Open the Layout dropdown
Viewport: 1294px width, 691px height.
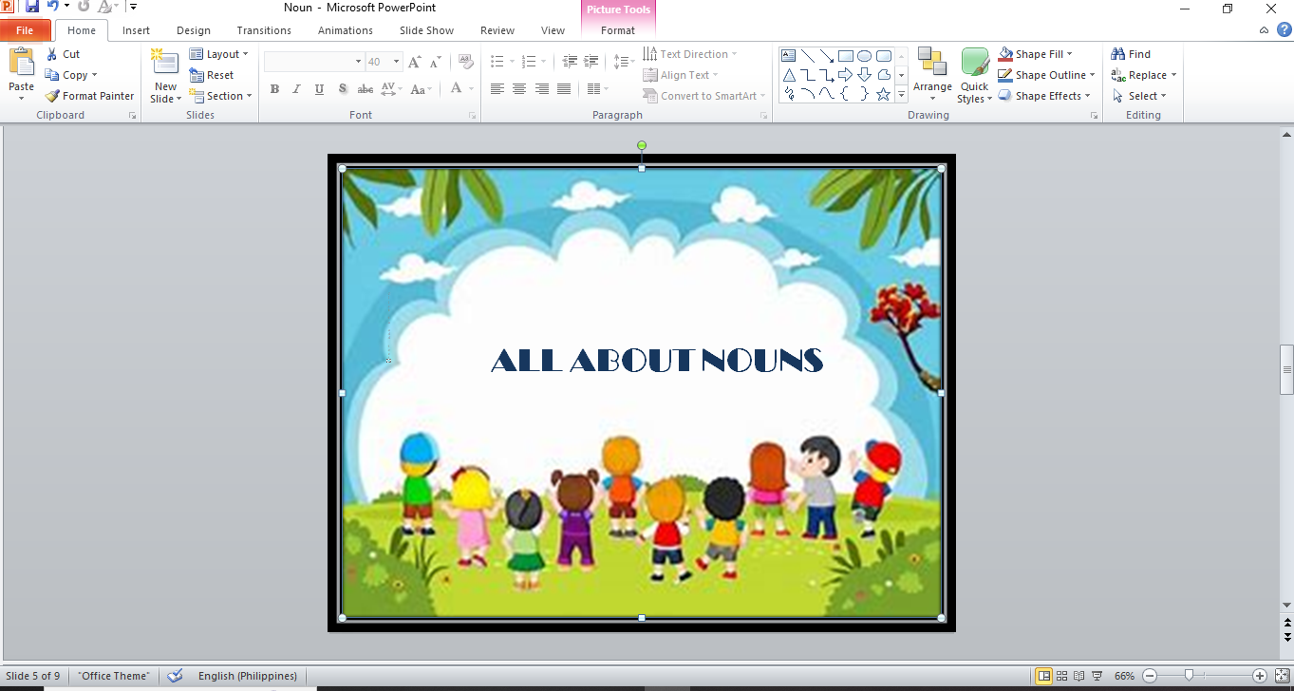coord(219,54)
